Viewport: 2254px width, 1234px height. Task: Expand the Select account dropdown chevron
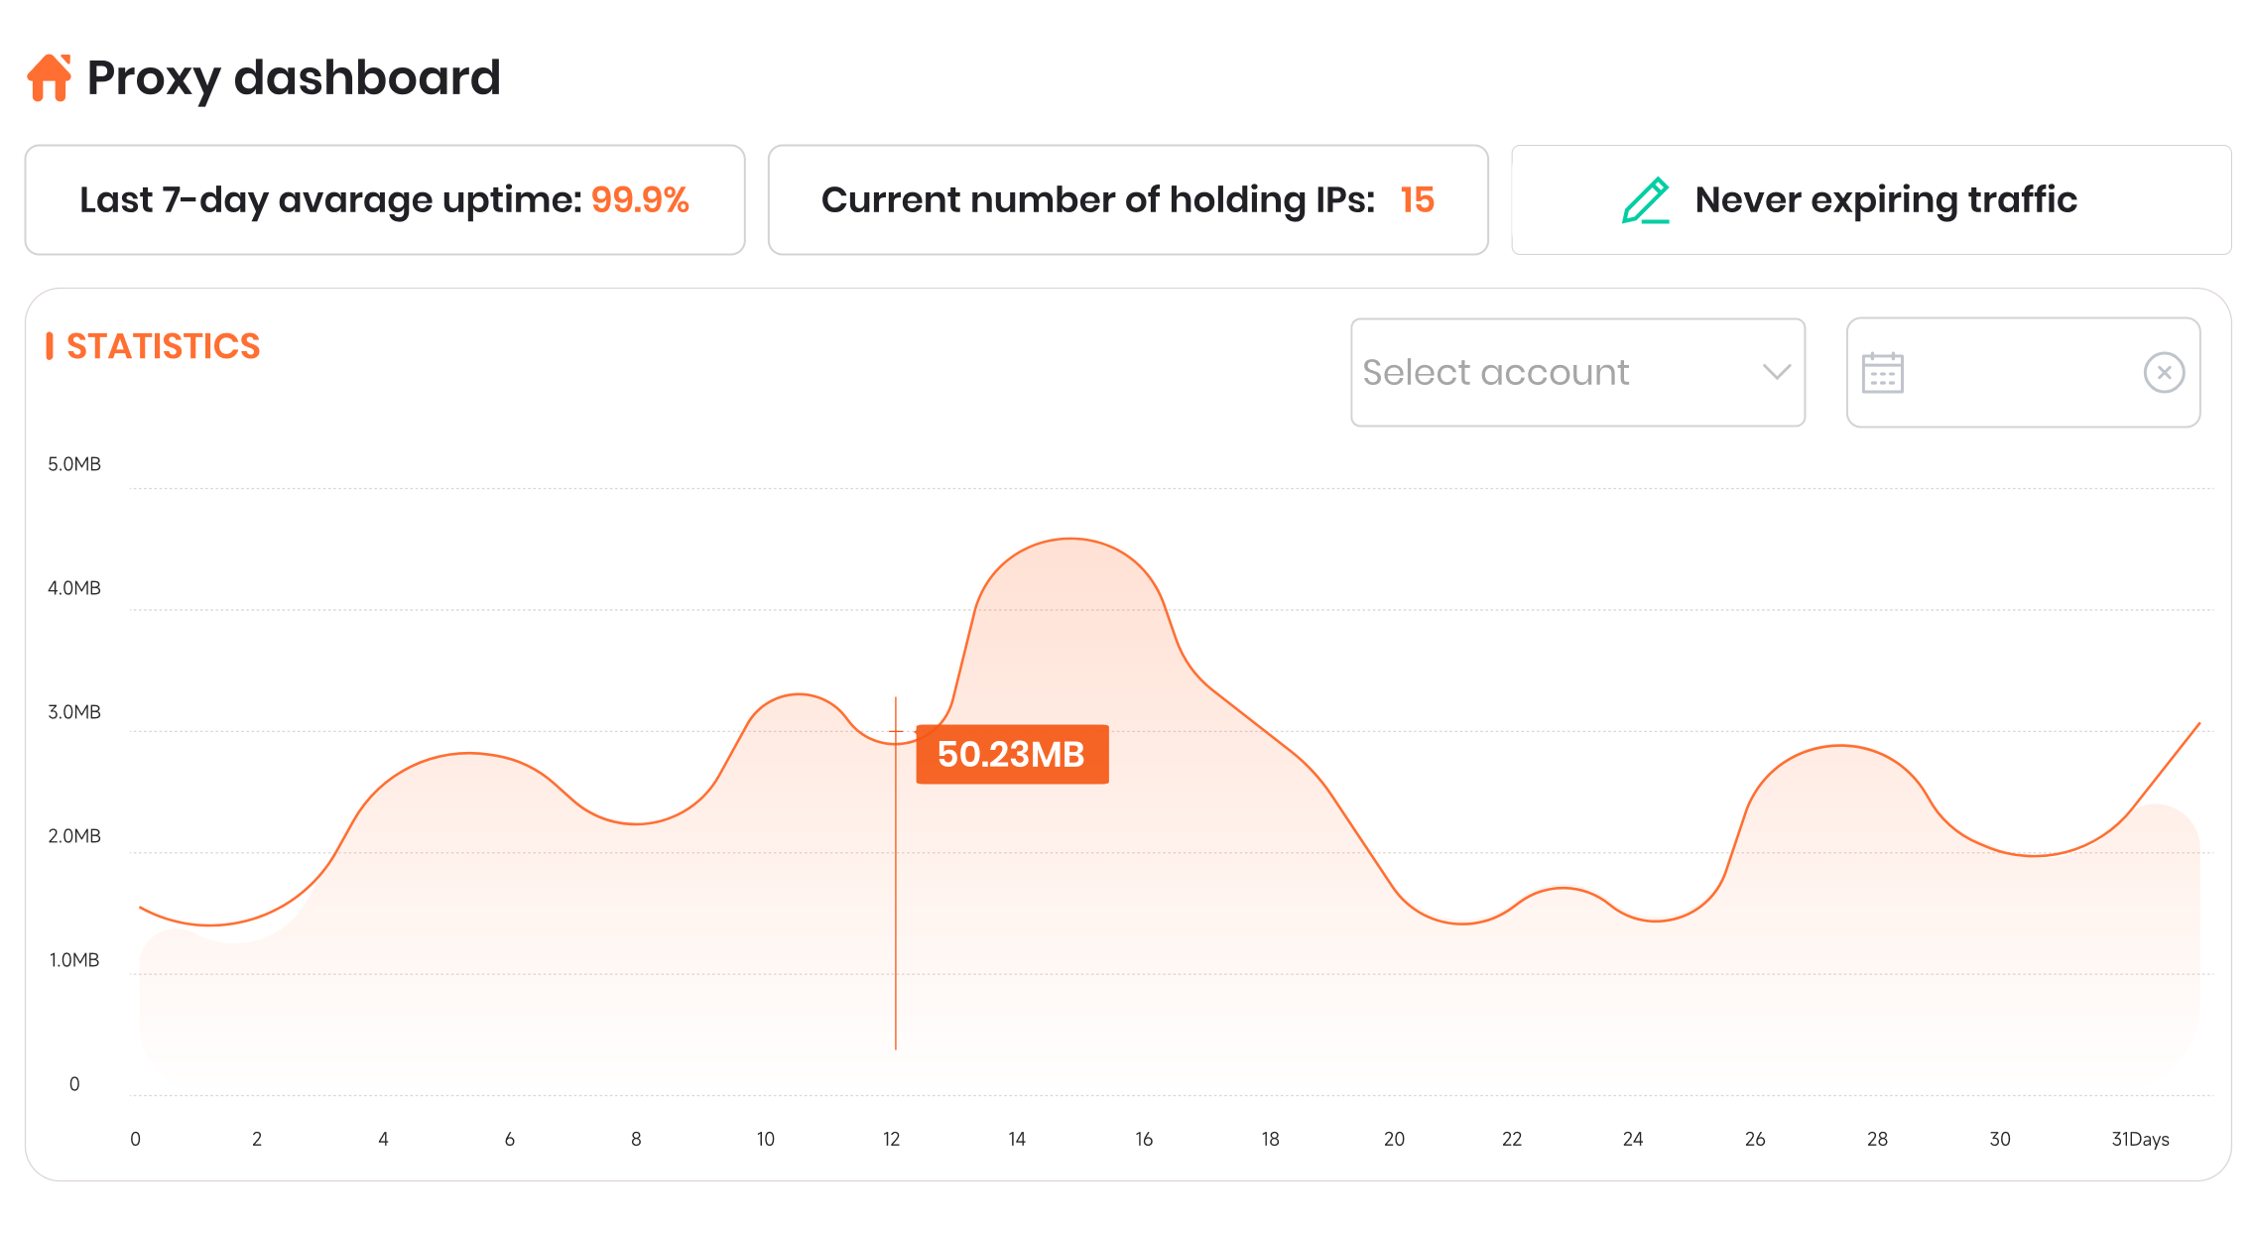pos(1776,372)
